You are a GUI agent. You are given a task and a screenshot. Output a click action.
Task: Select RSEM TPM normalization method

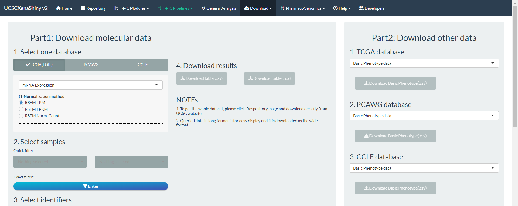pyautogui.click(x=21, y=103)
